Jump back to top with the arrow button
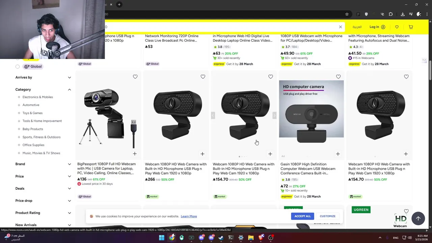 point(418,218)
